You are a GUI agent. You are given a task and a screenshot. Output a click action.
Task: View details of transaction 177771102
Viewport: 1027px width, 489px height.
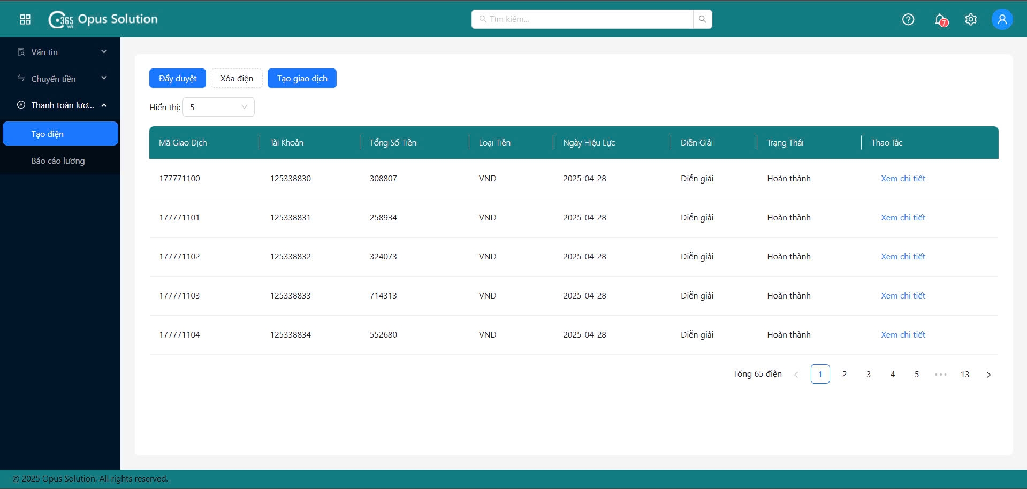(902, 257)
